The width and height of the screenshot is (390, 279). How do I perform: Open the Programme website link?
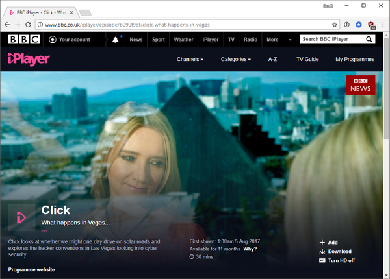coord(31,269)
